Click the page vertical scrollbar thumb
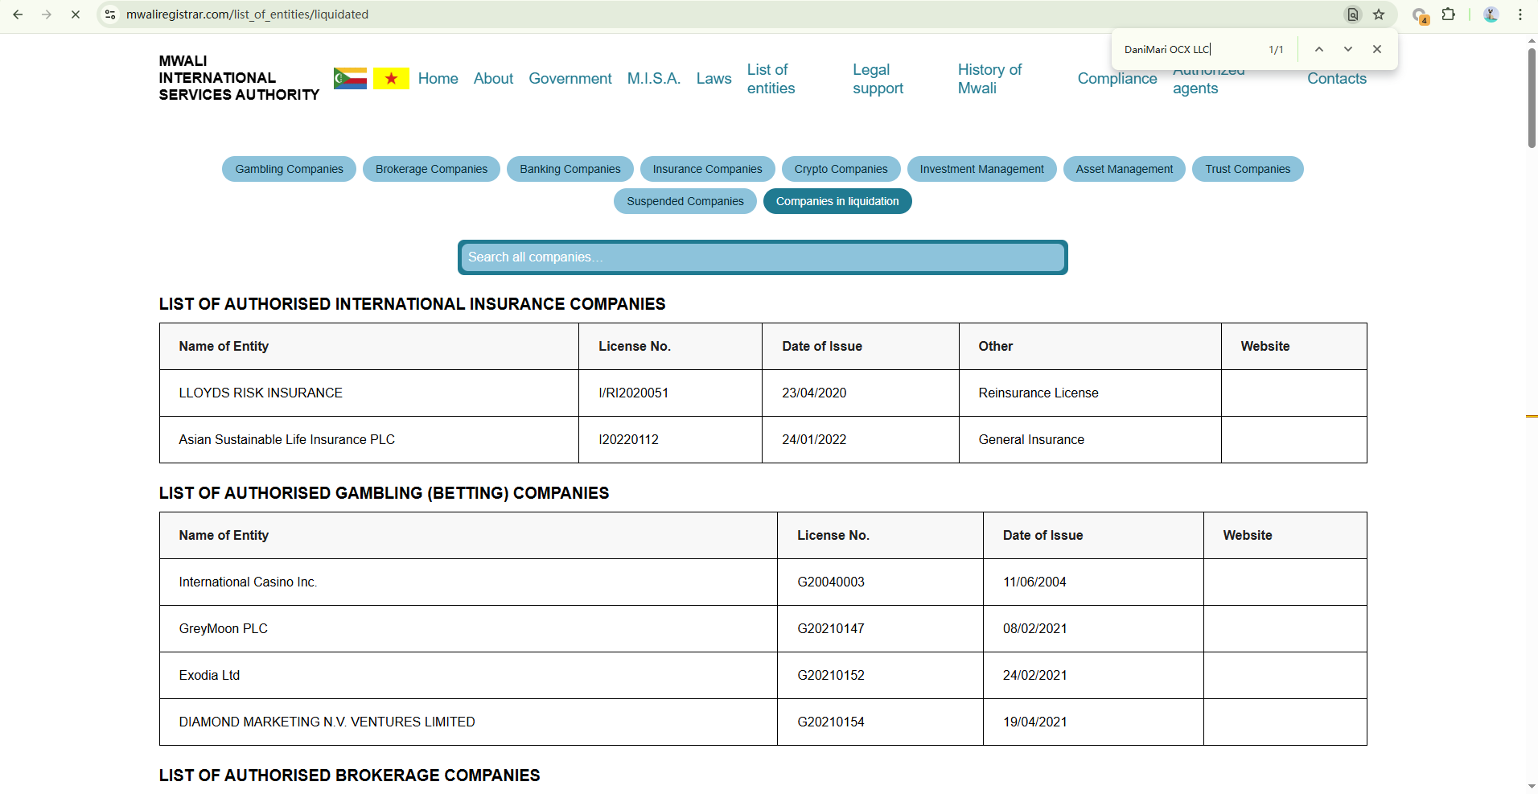The image size is (1538, 794). pos(1532,97)
